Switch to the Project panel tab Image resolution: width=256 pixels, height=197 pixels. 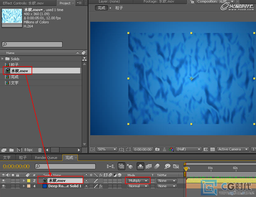(x=65, y=3)
